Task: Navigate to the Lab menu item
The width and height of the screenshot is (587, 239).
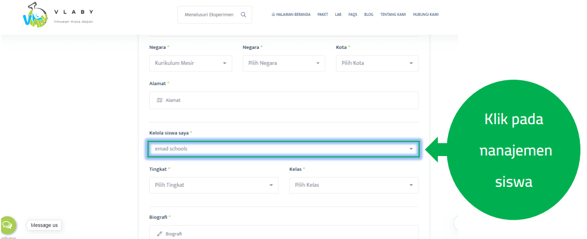Action: pyautogui.click(x=338, y=15)
